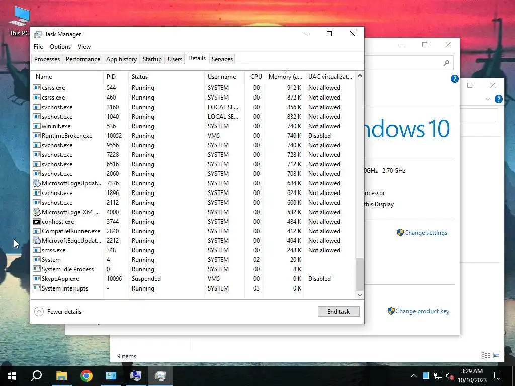Click icon of MicrosoftEdgeUpdate PID 2212 row
Viewport: 515px width, 386px height.
37,241
